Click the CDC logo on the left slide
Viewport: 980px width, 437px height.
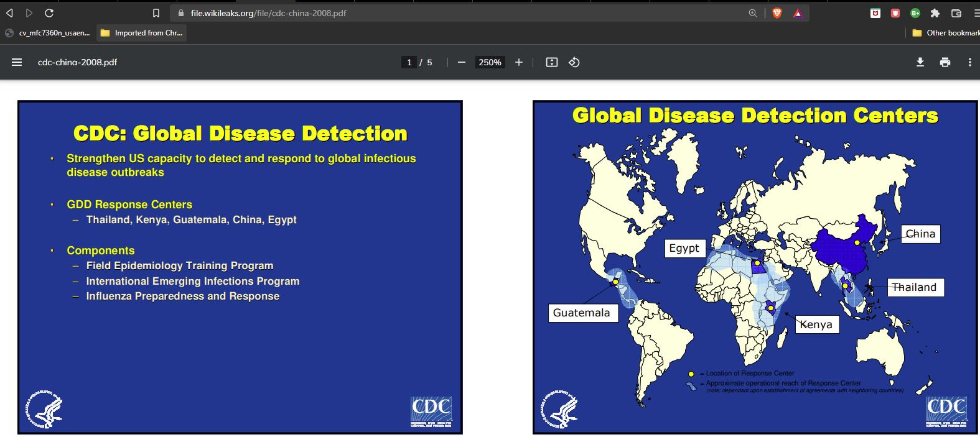431,412
